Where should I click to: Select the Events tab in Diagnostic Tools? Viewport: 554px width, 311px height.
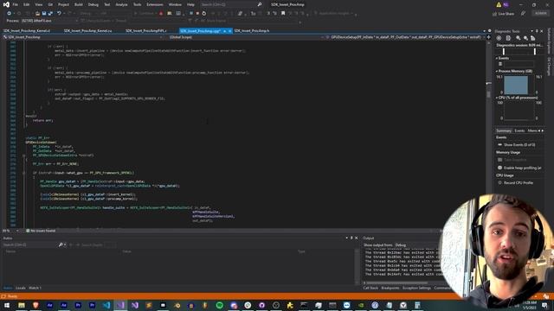tap(519, 130)
